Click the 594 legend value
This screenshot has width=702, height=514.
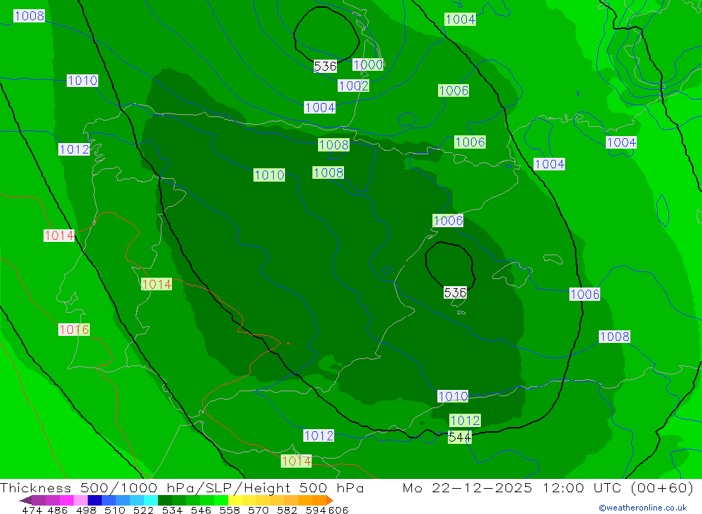click(316, 510)
